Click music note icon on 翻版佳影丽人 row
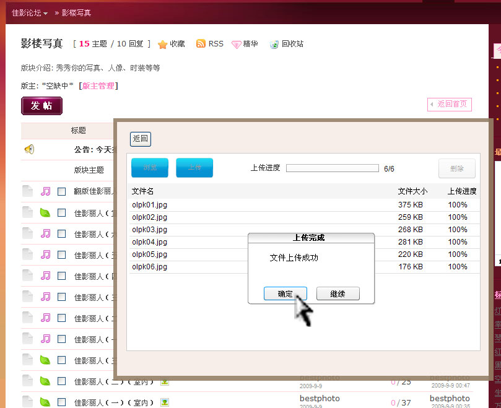501x408 pixels. tap(45, 191)
